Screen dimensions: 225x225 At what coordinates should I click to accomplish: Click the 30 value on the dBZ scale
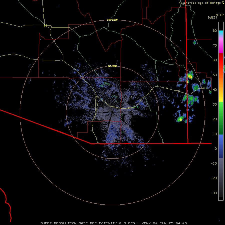point(215,104)
